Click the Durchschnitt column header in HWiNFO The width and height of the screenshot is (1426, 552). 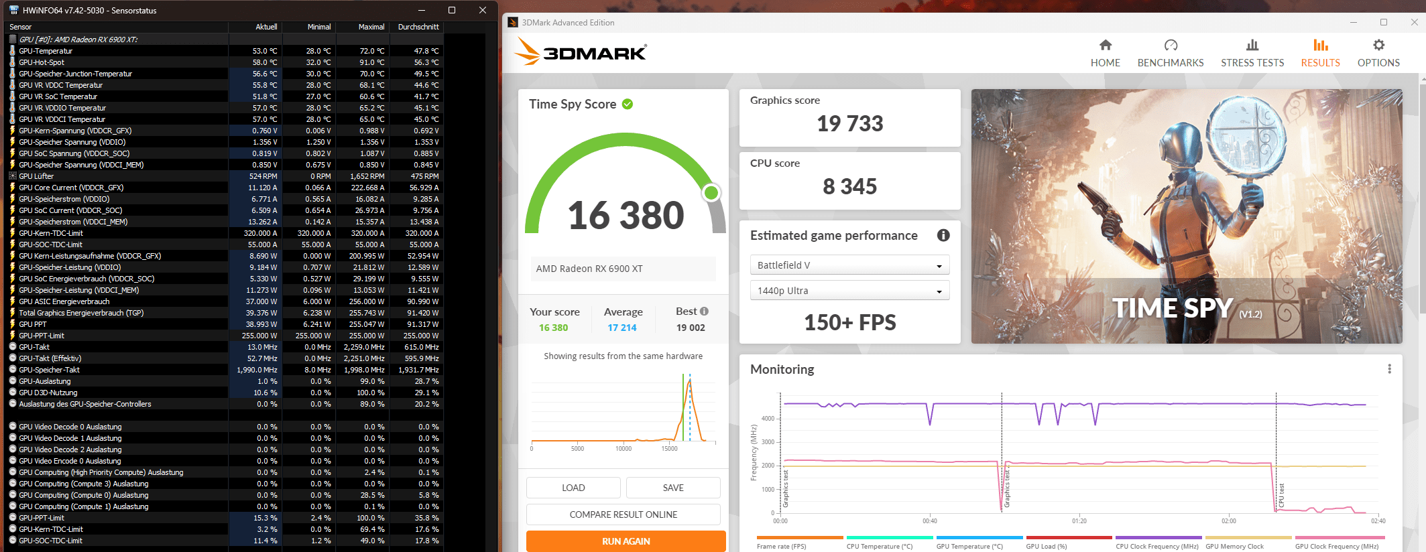coord(416,27)
